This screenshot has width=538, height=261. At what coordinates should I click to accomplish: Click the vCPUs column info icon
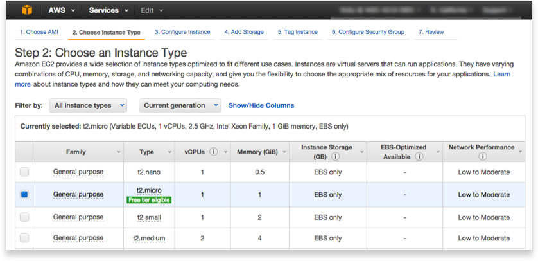(213, 152)
